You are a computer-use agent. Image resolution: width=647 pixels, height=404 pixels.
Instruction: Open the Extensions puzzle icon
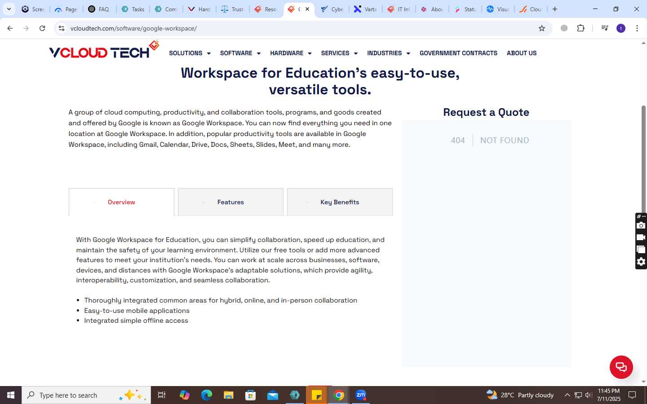pyautogui.click(x=581, y=28)
